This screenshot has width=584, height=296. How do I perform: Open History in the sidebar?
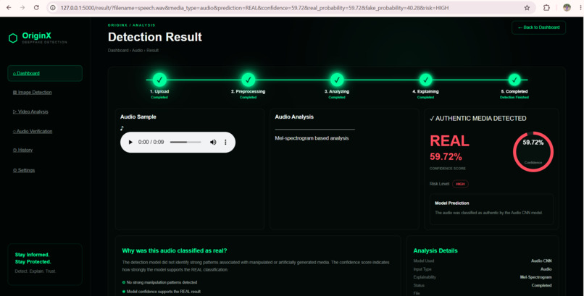pyautogui.click(x=22, y=151)
